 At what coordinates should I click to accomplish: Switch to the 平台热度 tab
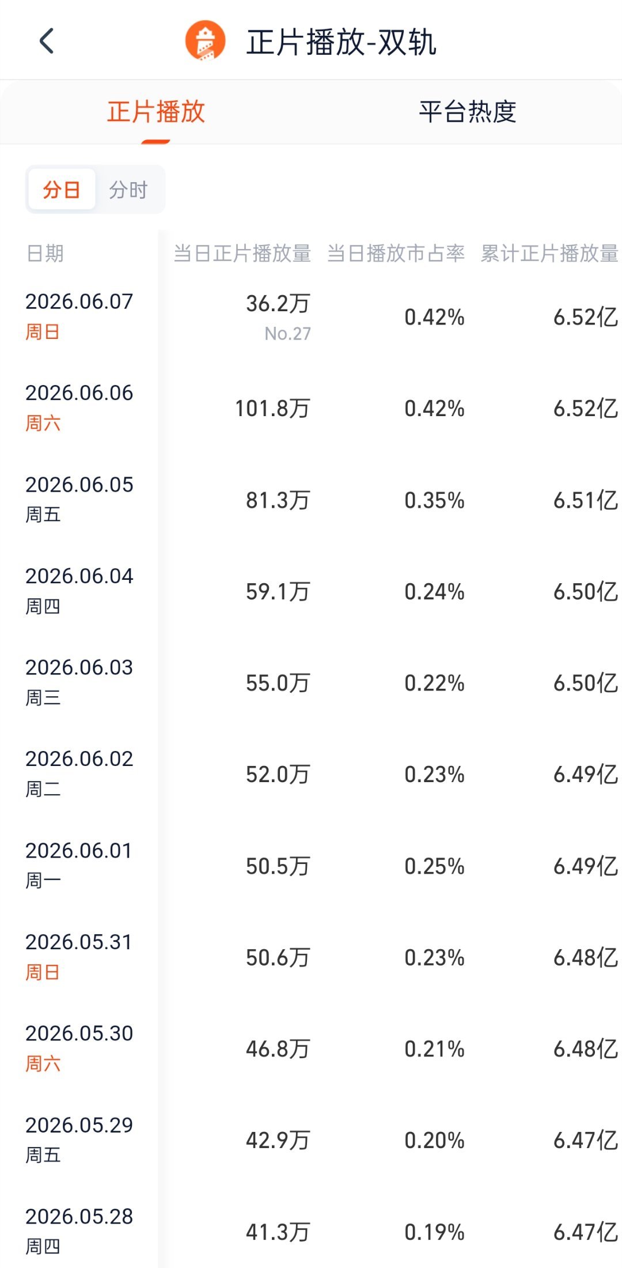coord(467,112)
